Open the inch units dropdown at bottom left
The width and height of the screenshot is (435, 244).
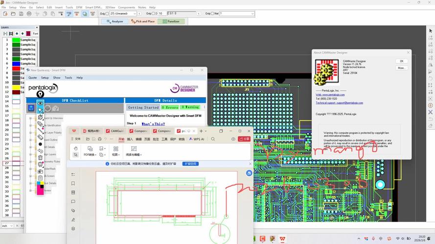7,226
